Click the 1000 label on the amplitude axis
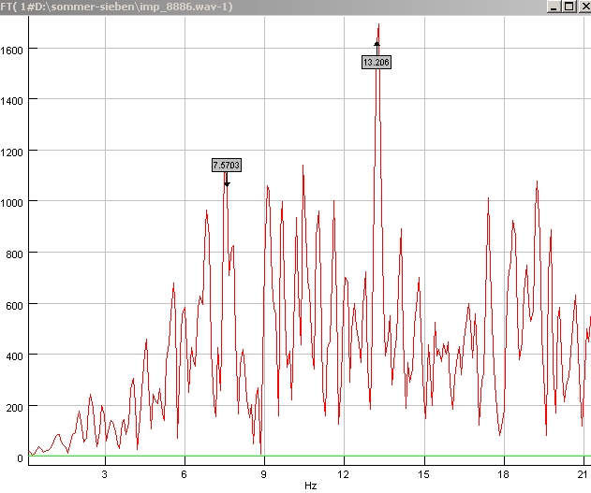The image size is (591, 493). click(x=11, y=202)
